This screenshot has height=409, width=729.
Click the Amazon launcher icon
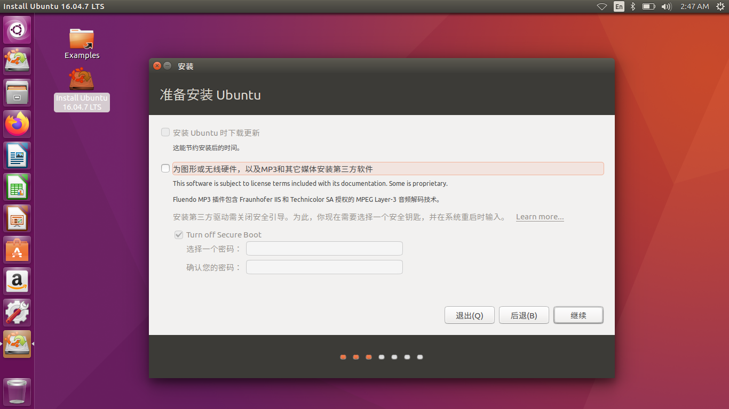(x=17, y=281)
